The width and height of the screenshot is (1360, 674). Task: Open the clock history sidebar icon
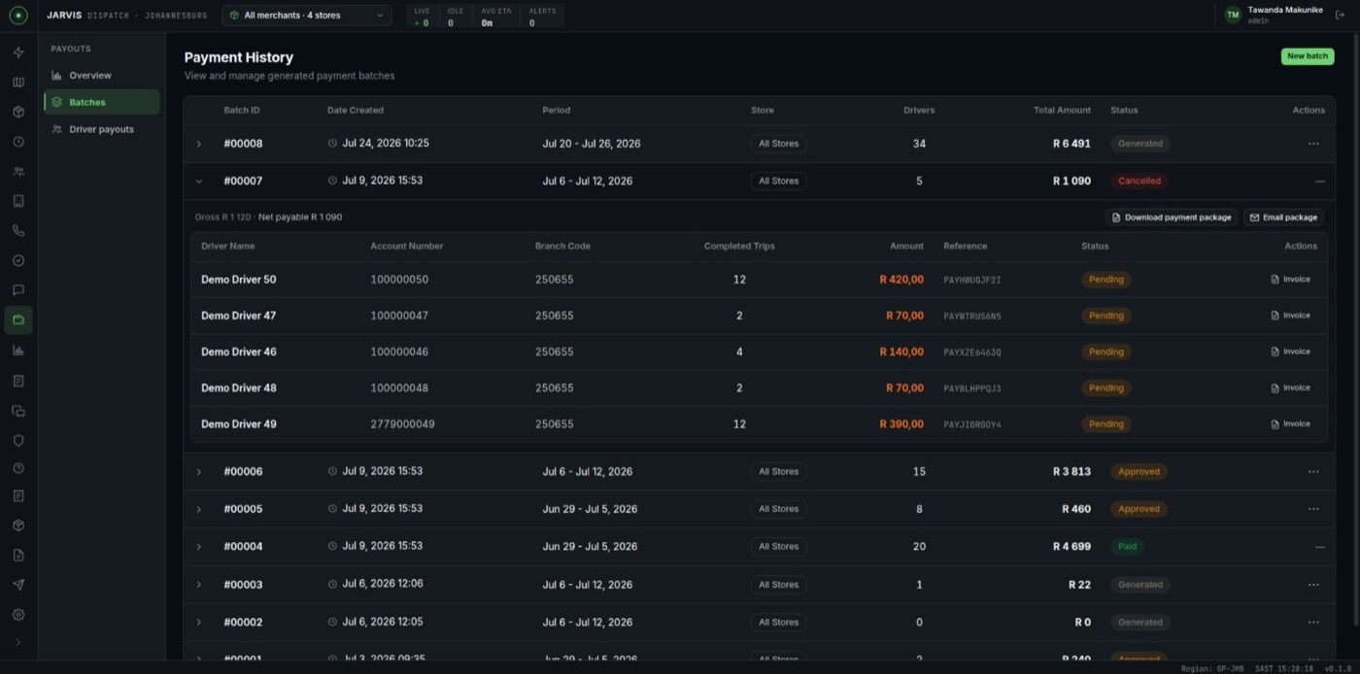click(18, 142)
